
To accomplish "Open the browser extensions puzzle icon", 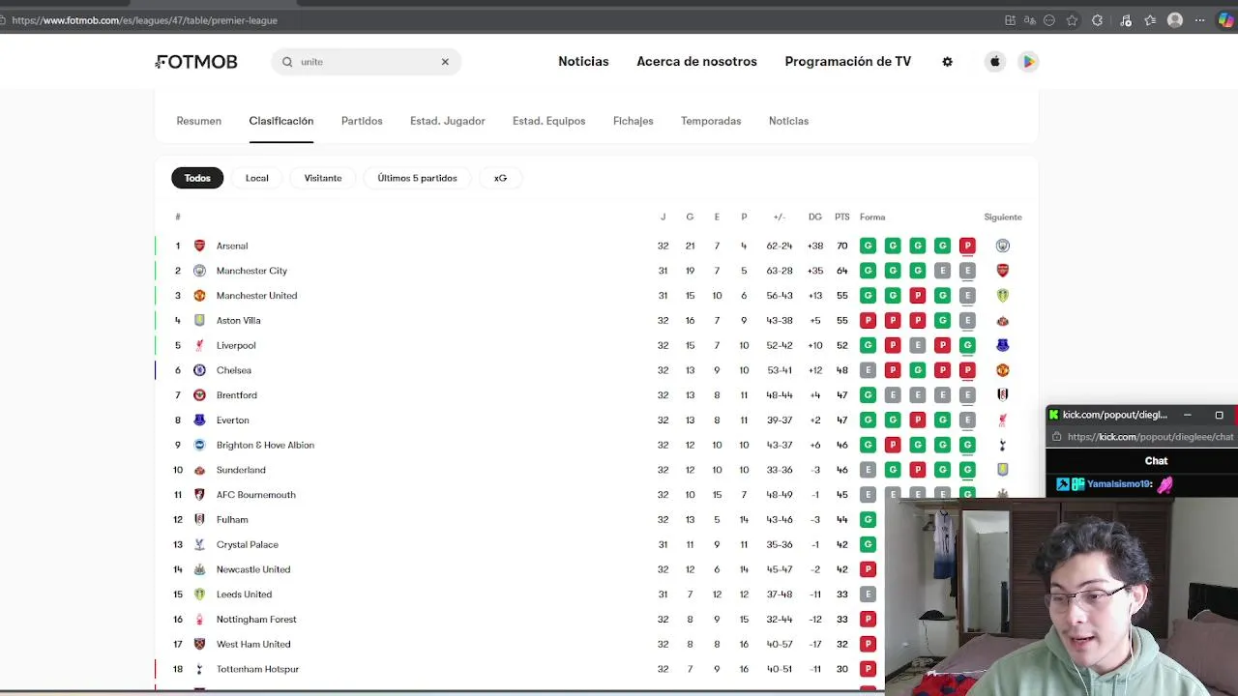I will pyautogui.click(x=1097, y=20).
